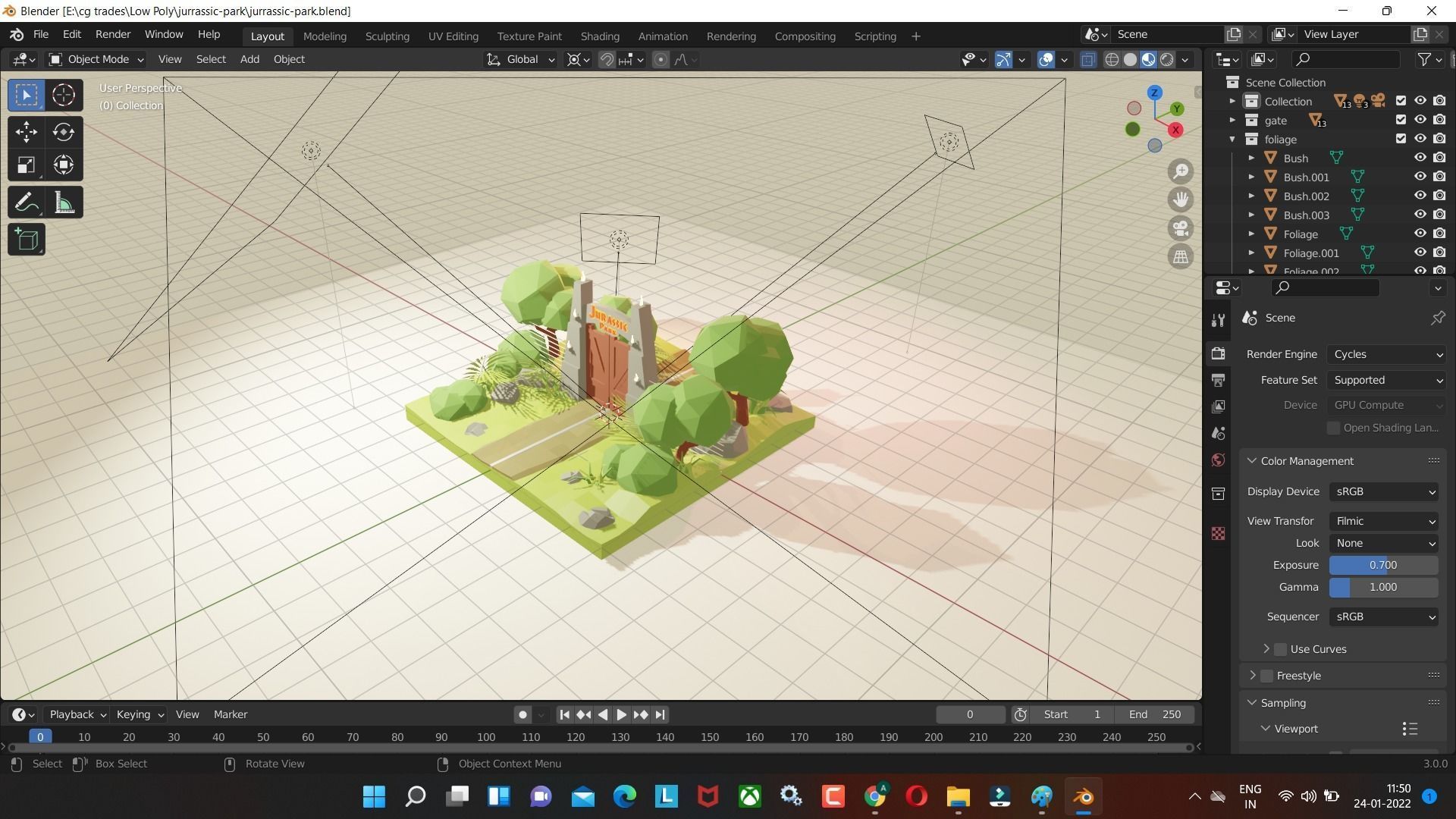Hide Foliage.001 in viewport
The width and height of the screenshot is (1456, 819).
point(1420,253)
